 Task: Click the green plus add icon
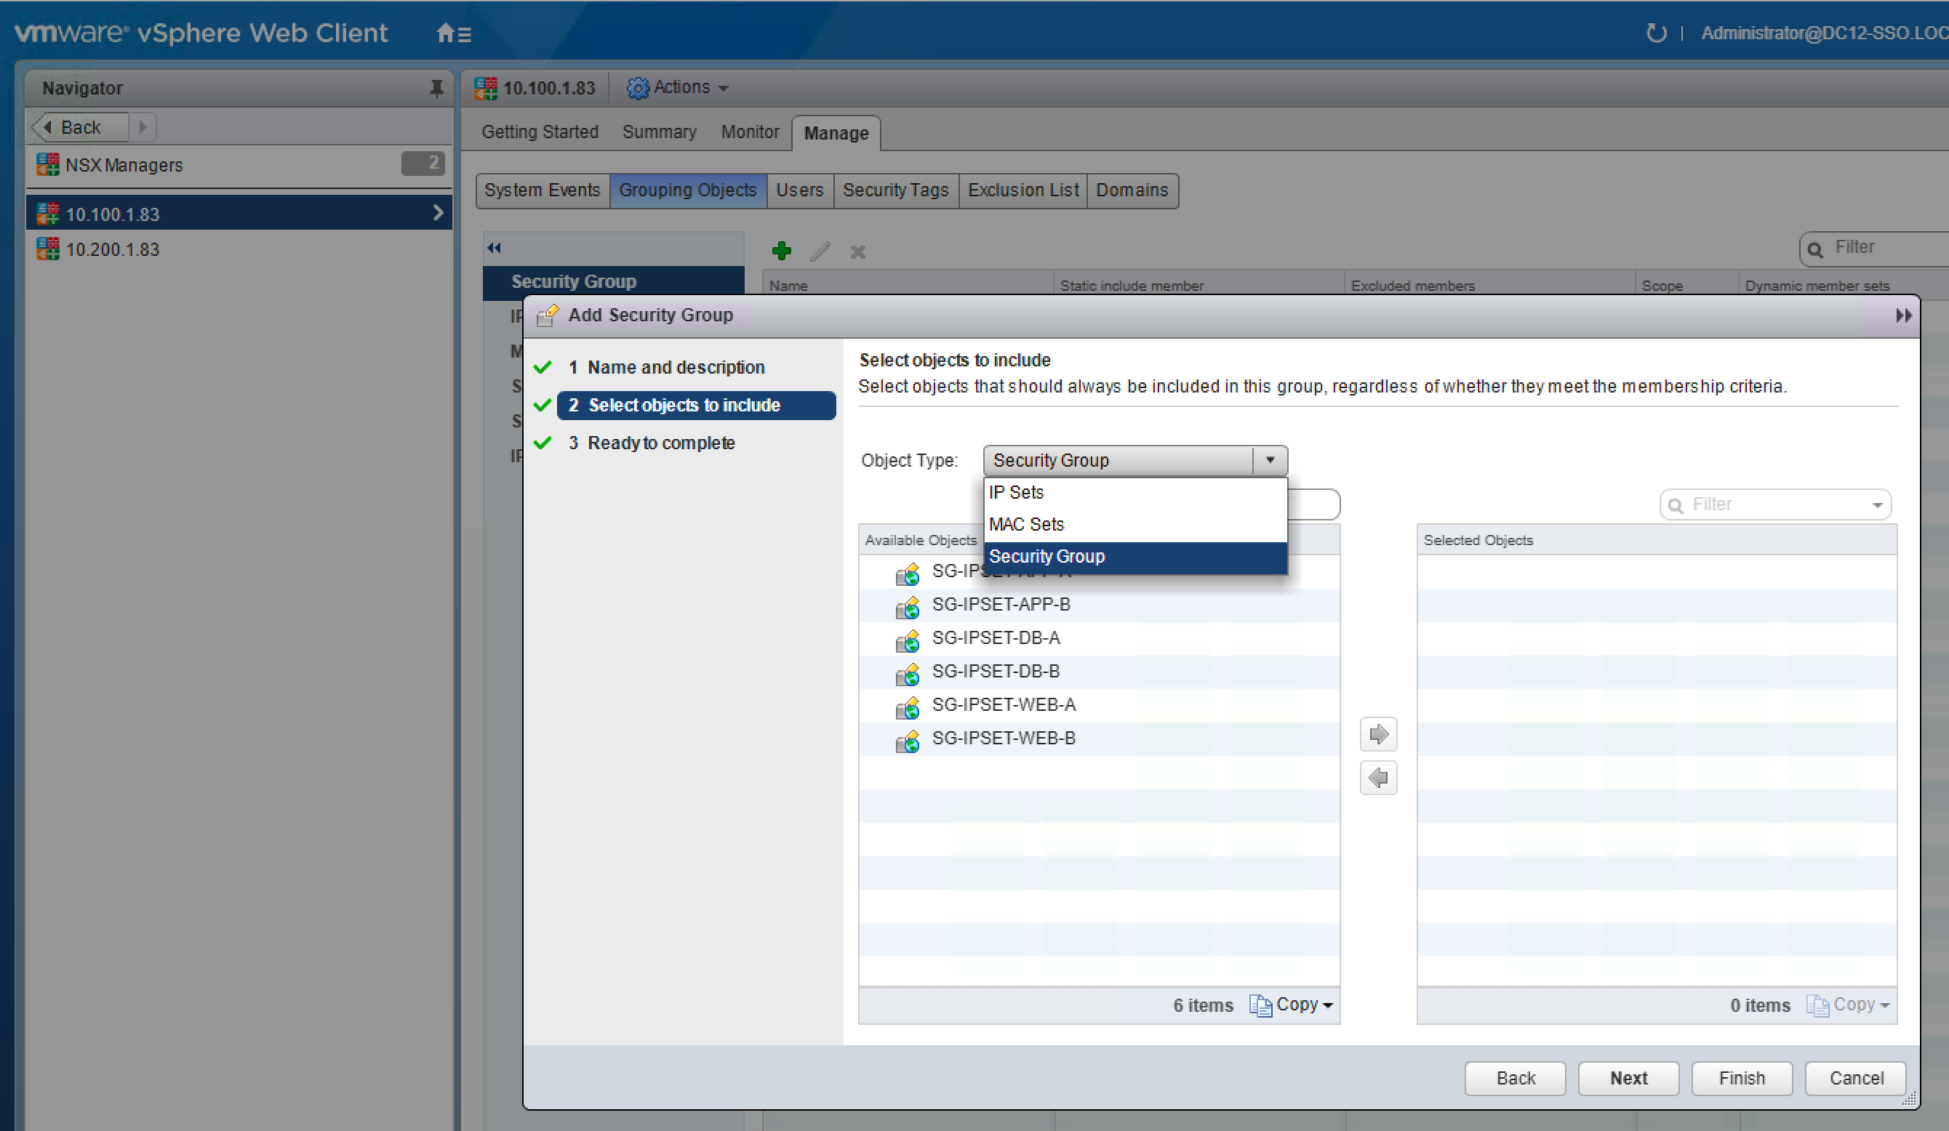[x=781, y=251]
